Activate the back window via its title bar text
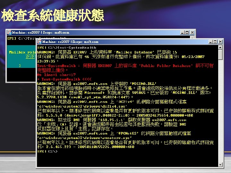The height and width of the screenshot is (173, 231). pyautogui.click(x=41, y=32)
